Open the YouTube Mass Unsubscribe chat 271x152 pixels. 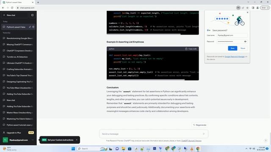coord(18,88)
